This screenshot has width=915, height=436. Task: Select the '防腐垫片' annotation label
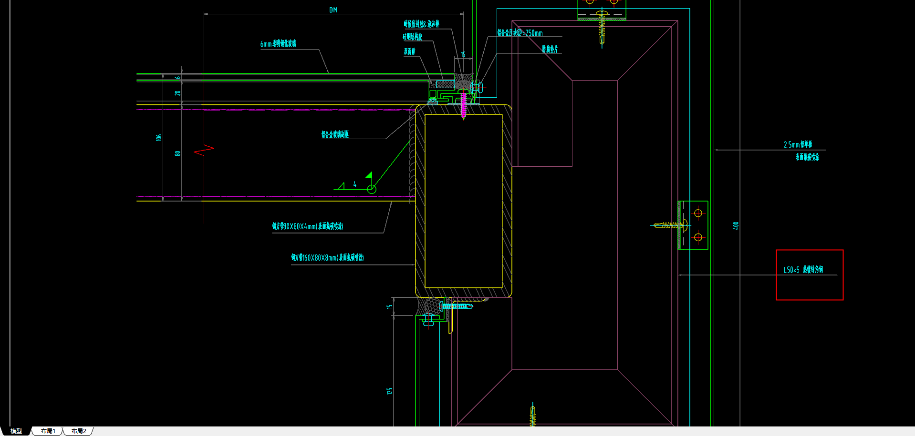tap(550, 49)
